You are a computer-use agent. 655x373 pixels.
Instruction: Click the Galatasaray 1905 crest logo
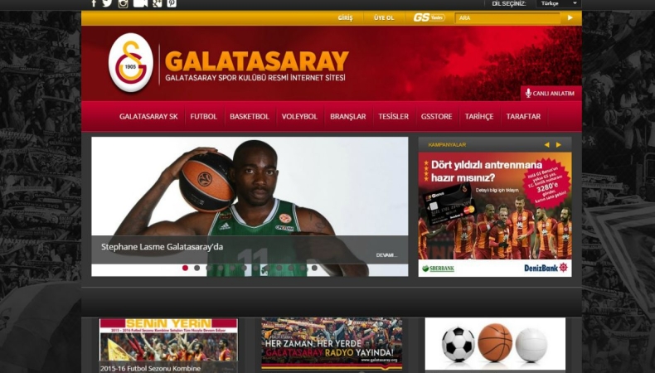click(x=130, y=63)
